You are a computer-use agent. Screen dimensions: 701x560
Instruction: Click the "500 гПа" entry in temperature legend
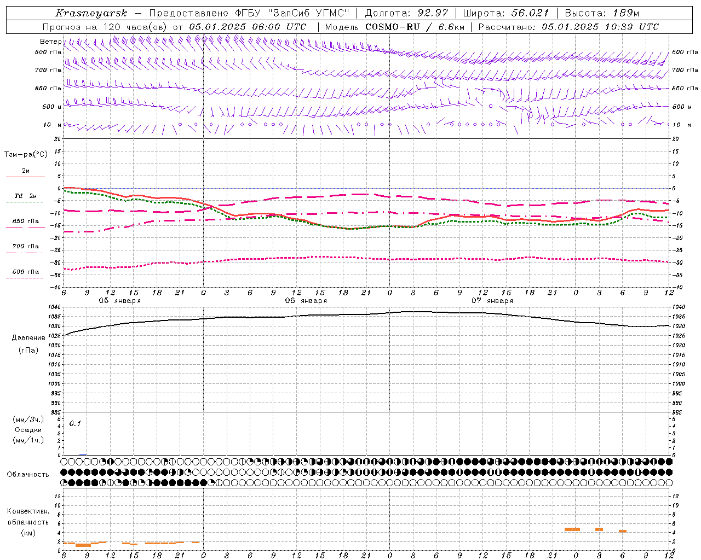click(x=26, y=272)
